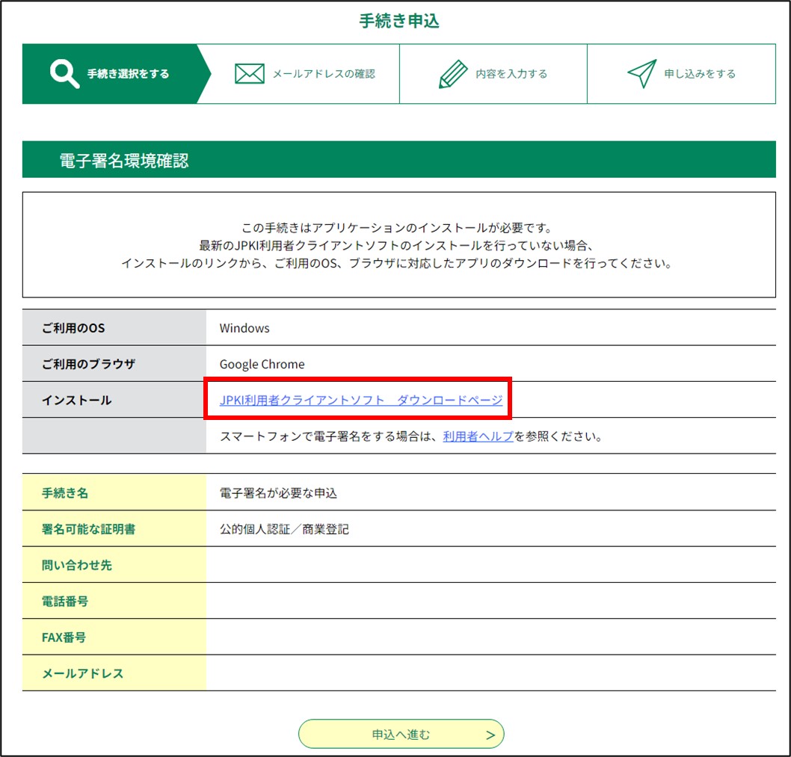Click the 電子署名環境確認 section header
Viewport: 791px width, 757px height.
399,160
